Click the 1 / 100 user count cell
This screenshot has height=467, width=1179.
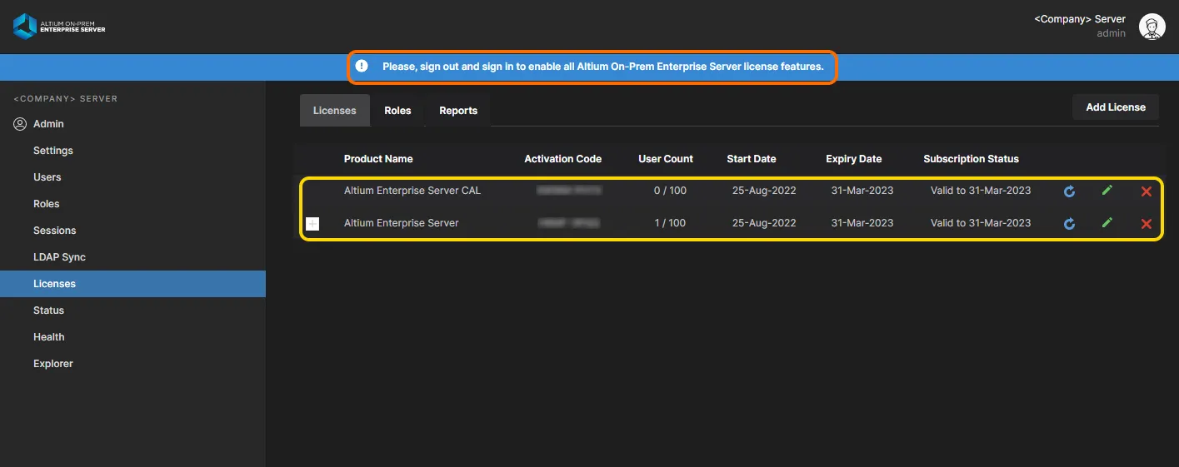tap(670, 223)
